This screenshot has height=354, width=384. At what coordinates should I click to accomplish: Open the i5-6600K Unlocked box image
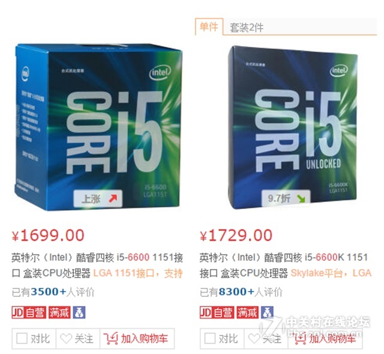[293, 127]
